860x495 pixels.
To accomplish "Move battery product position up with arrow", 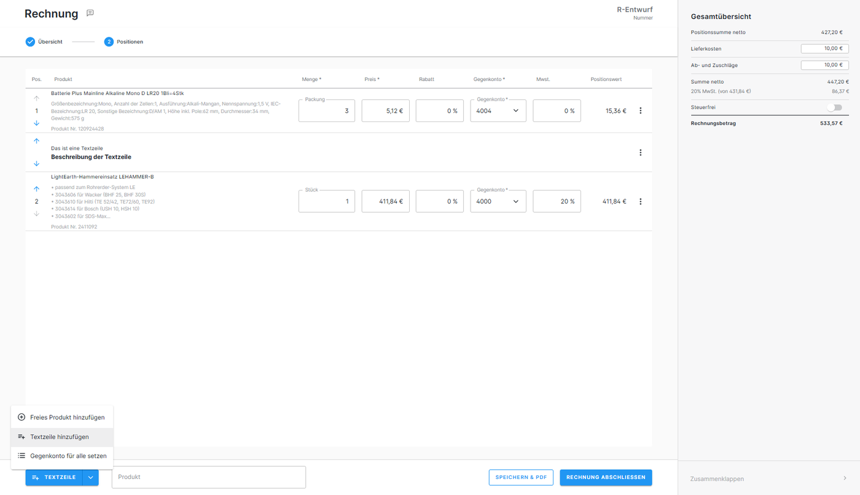I will 36,98.
